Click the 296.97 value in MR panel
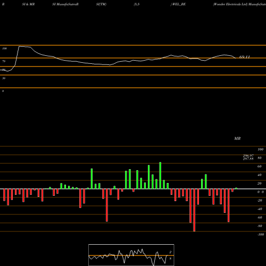The width and height of the screenshot is (266, 266). coord(248,155)
